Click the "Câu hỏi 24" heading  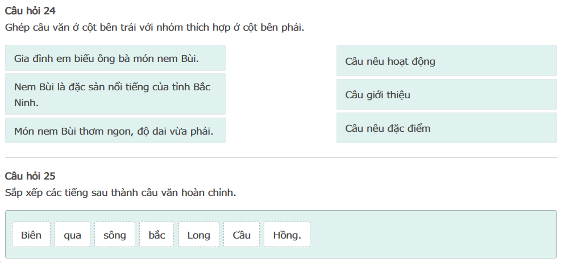(30, 11)
